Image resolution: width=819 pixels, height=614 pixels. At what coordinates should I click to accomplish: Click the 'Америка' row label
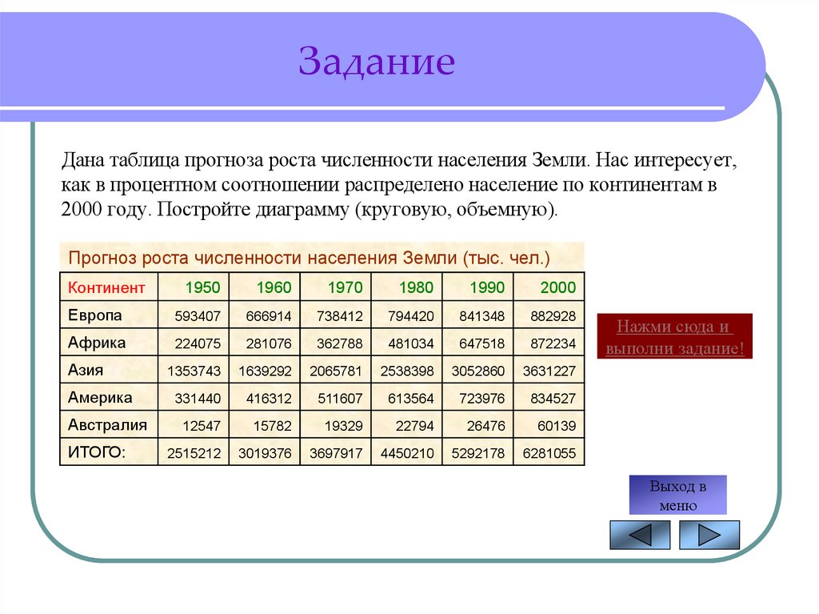pos(109,398)
